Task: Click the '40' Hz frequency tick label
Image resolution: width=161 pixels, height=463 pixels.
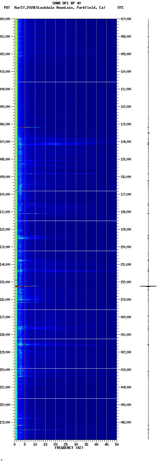Action: 96,445
